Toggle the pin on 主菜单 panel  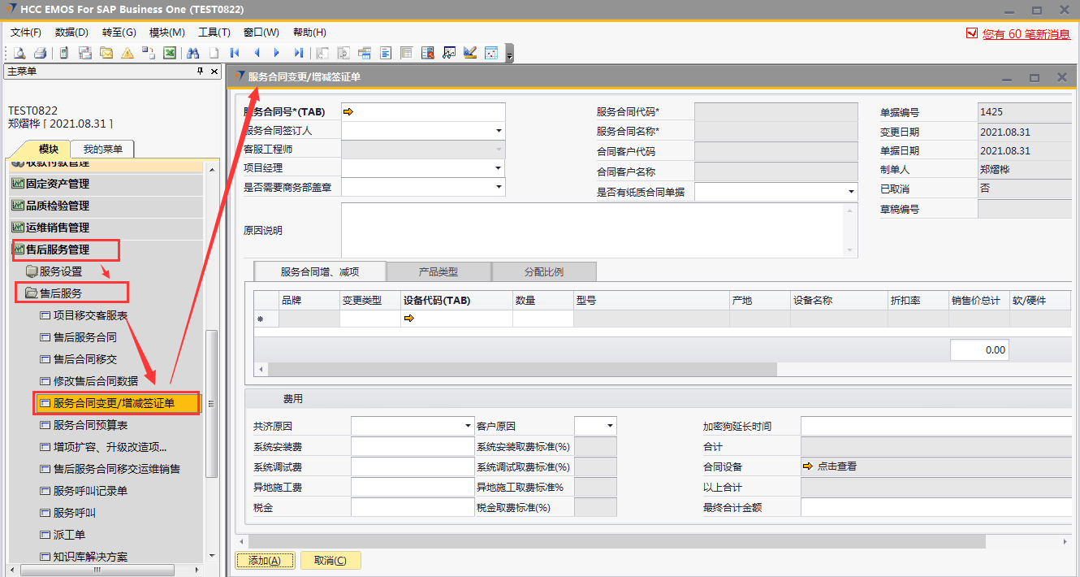tap(201, 72)
